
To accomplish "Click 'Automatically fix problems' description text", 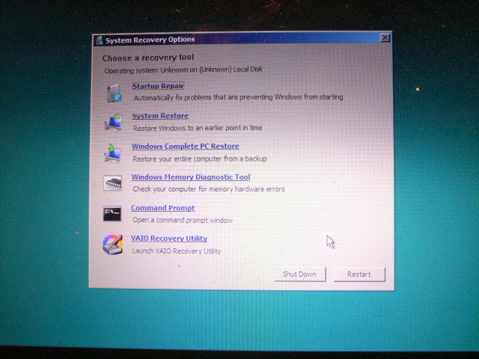I will 238,97.
